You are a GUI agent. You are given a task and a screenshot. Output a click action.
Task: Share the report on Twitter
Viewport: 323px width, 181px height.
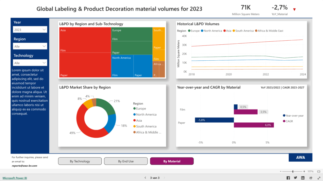(x=295, y=178)
